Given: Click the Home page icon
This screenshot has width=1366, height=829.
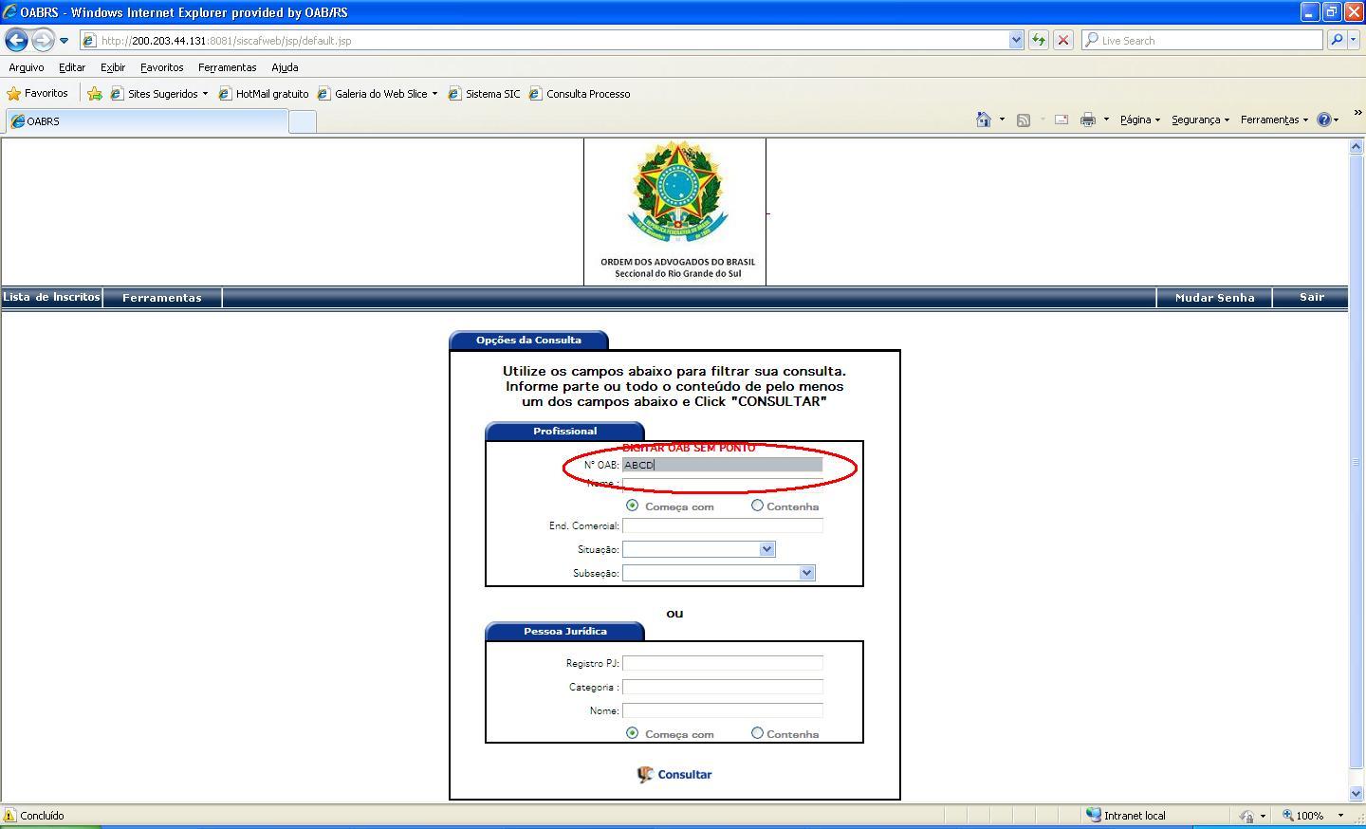Looking at the screenshot, I should [984, 120].
